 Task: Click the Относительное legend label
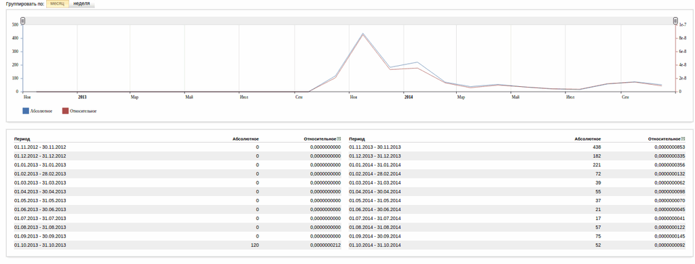(x=83, y=111)
